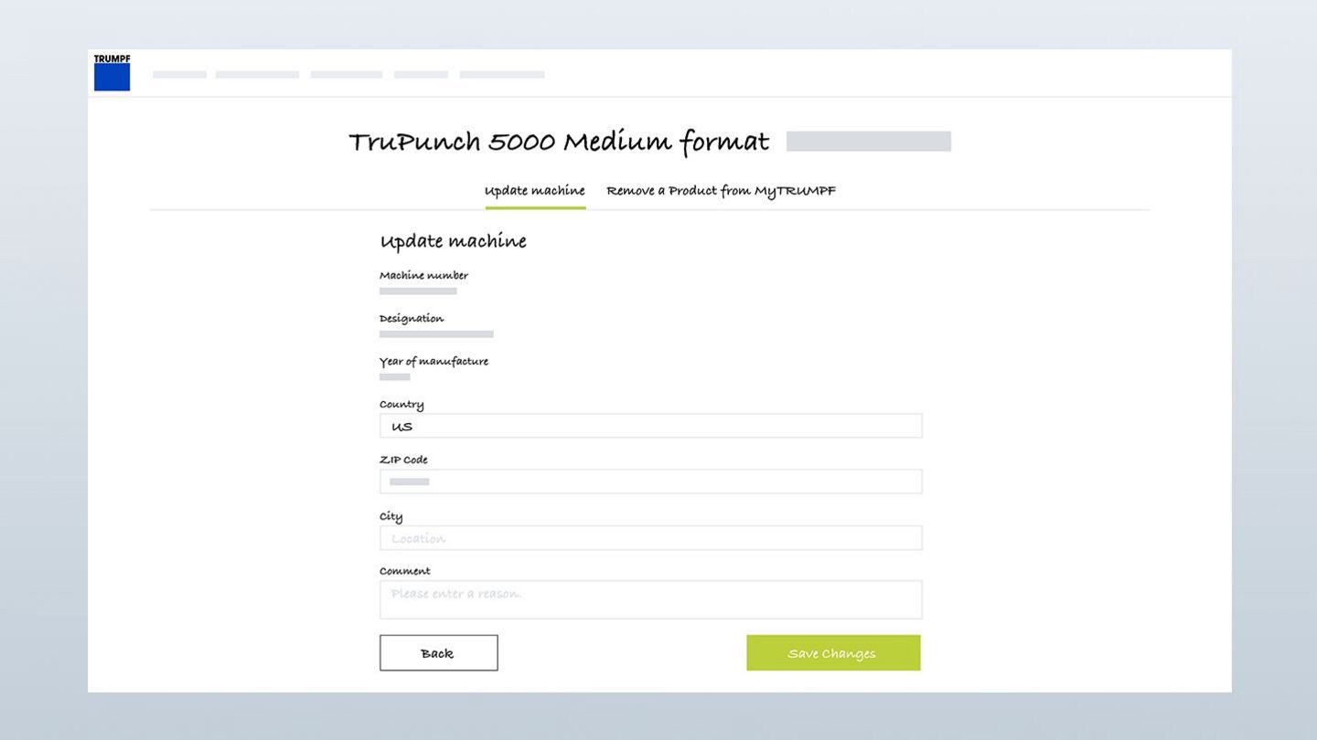1317x740 pixels.
Task: Switch to the Update machine tab
Action: point(534,191)
